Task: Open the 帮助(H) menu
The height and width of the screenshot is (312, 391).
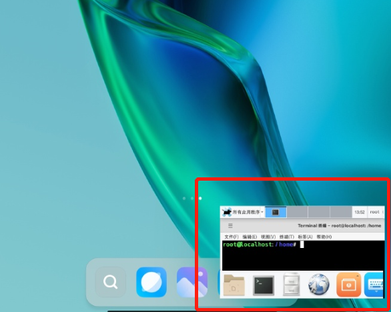Action: click(324, 237)
